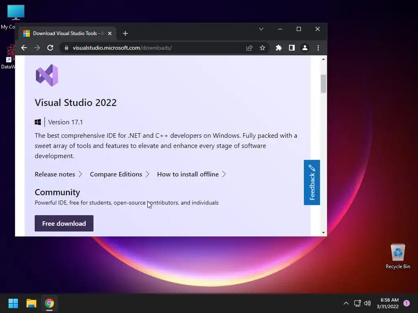
Task: Minimize the Chrome window
Action: [x=280, y=29]
